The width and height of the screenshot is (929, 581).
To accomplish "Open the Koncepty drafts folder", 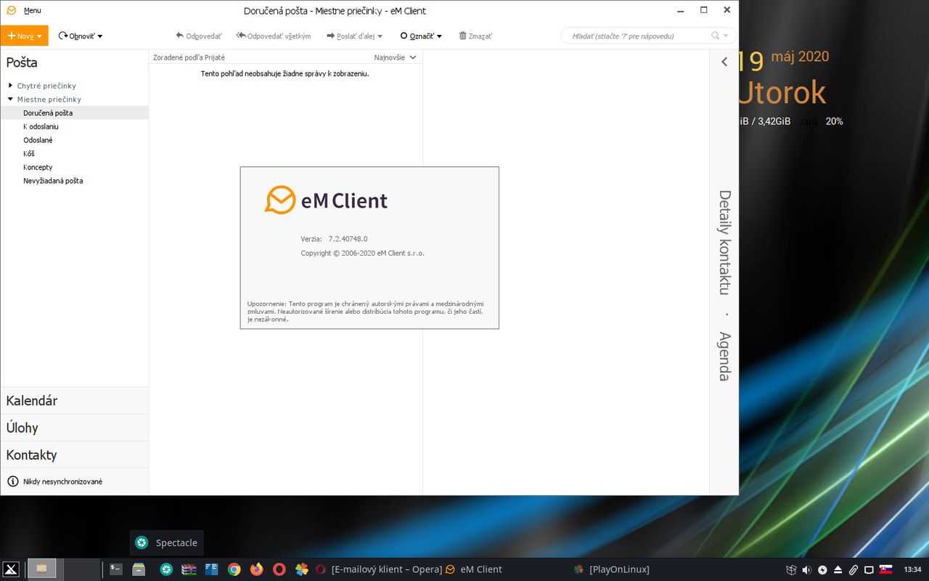I will coord(74,167).
